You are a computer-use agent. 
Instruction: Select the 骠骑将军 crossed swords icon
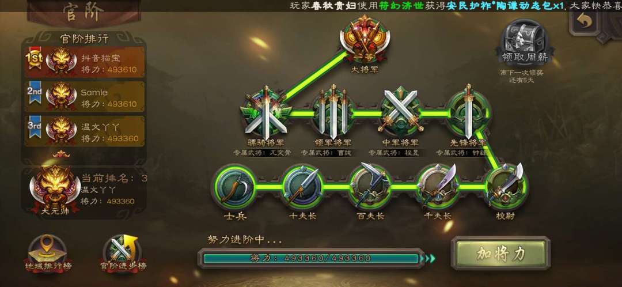[x=266, y=112]
